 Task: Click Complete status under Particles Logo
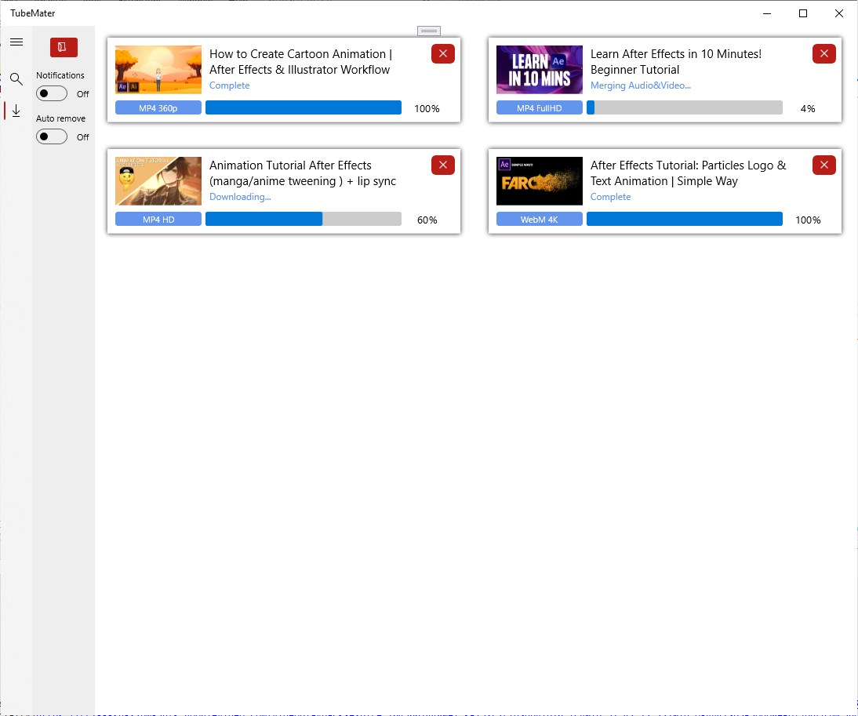click(x=610, y=197)
